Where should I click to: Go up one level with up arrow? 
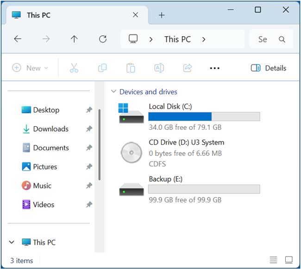74,39
